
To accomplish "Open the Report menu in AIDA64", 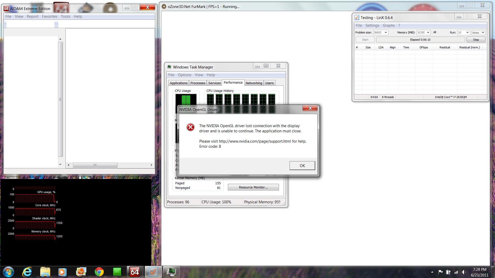I will 32,16.
